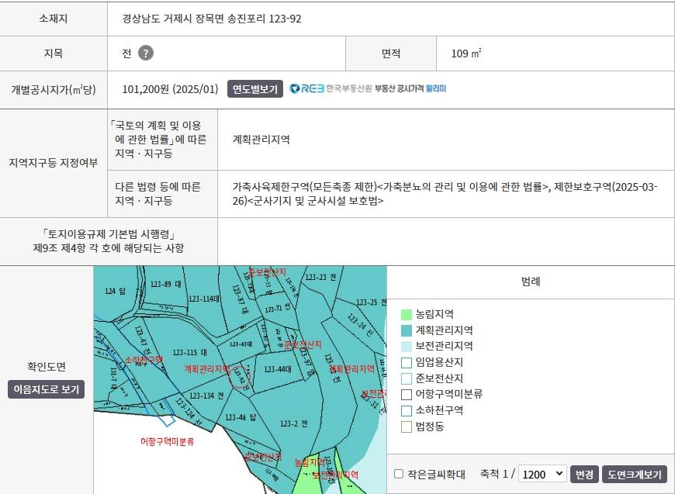This screenshot has width=675, height=494.
Task: Click the 소하천구역 legend box icon
Action: pyautogui.click(x=407, y=410)
